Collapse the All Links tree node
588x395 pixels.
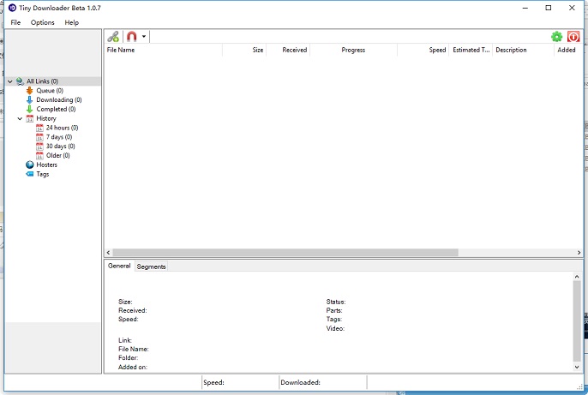(10, 81)
